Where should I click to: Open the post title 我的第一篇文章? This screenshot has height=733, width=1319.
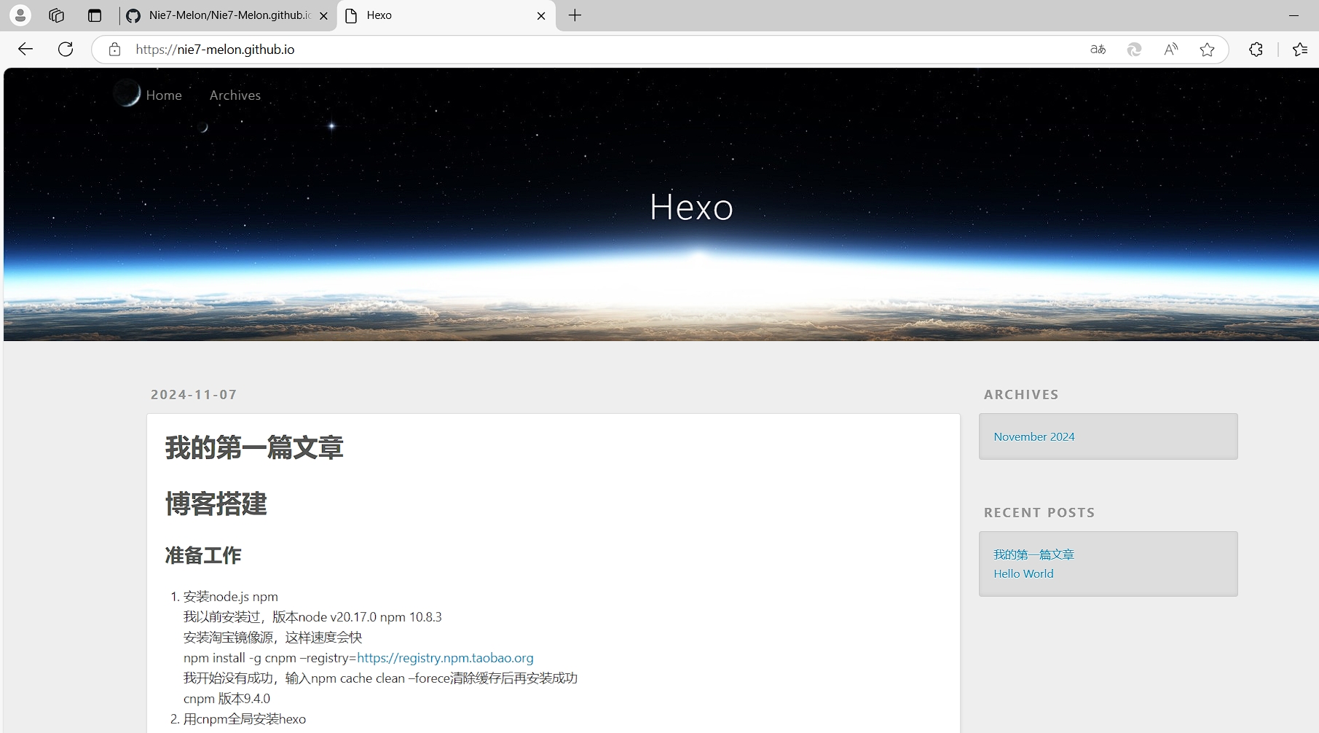point(254,447)
